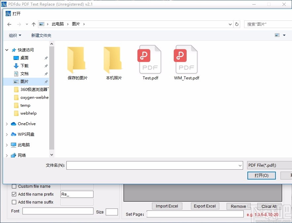Uncheck the Add file name prefix checkbox
This screenshot has height=223, width=292.
pyautogui.click(x=14, y=194)
